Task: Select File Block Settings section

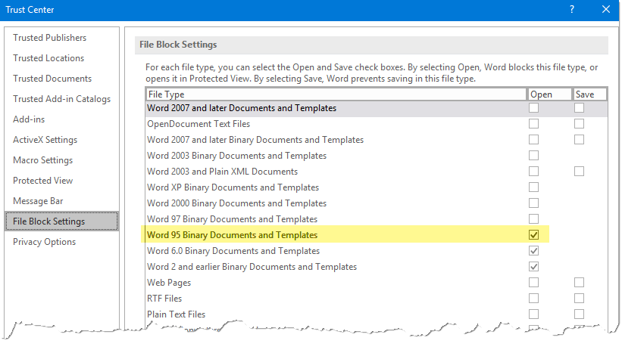Action: tap(61, 221)
